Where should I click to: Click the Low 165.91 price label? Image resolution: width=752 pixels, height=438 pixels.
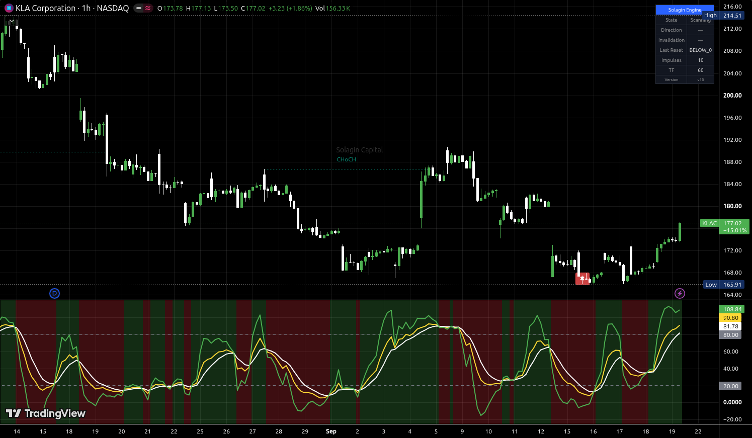(724, 285)
